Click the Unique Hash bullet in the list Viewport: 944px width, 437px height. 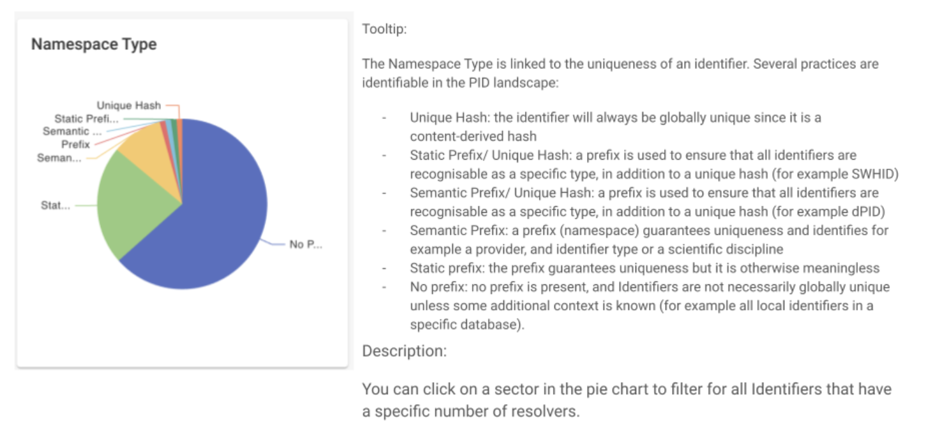click(616, 126)
